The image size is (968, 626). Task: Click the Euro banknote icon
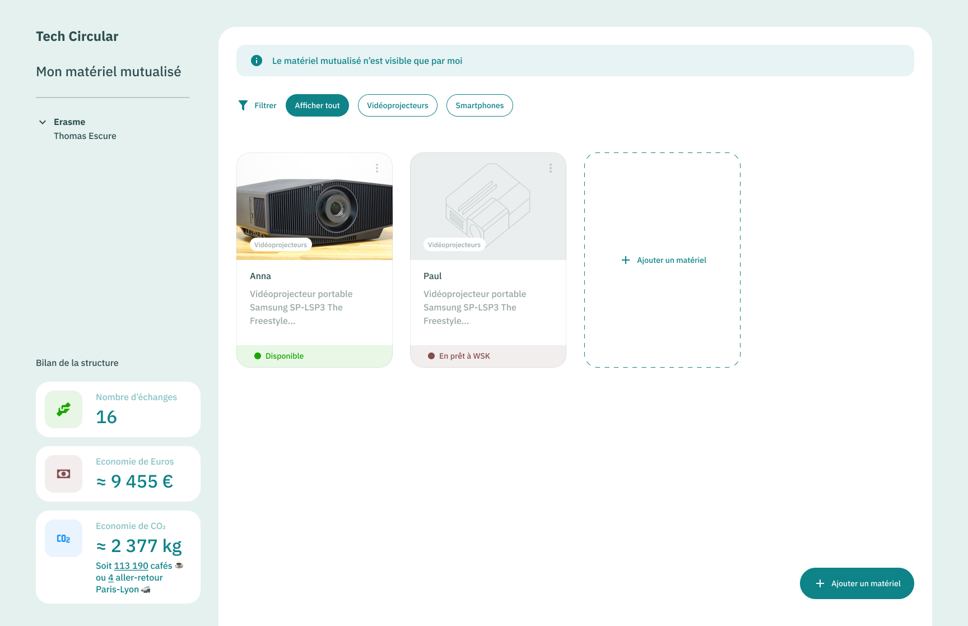pos(63,474)
